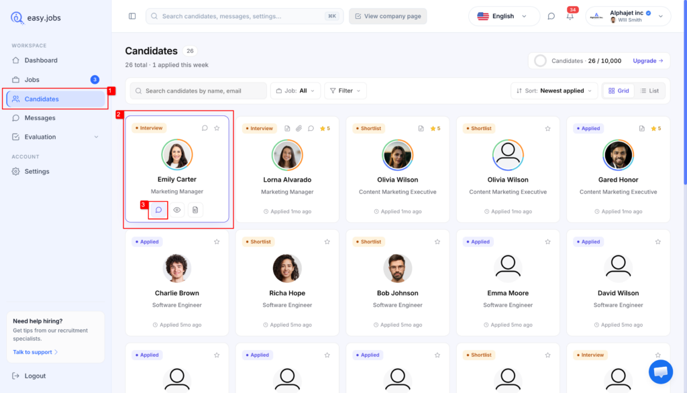
Task: Select Candidates in sidebar
Action: pyautogui.click(x=56, y=99)
